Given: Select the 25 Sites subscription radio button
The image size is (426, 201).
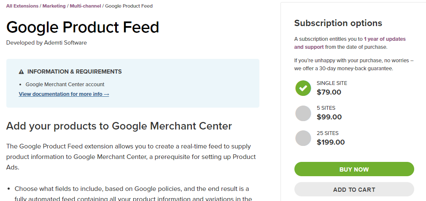Looking at the screenshot, I should coord(303,138).
